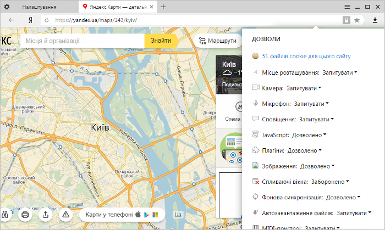The image size is (385, 230).
Task: Click the Apple App Store icon
Action: [x=138, y=215]
